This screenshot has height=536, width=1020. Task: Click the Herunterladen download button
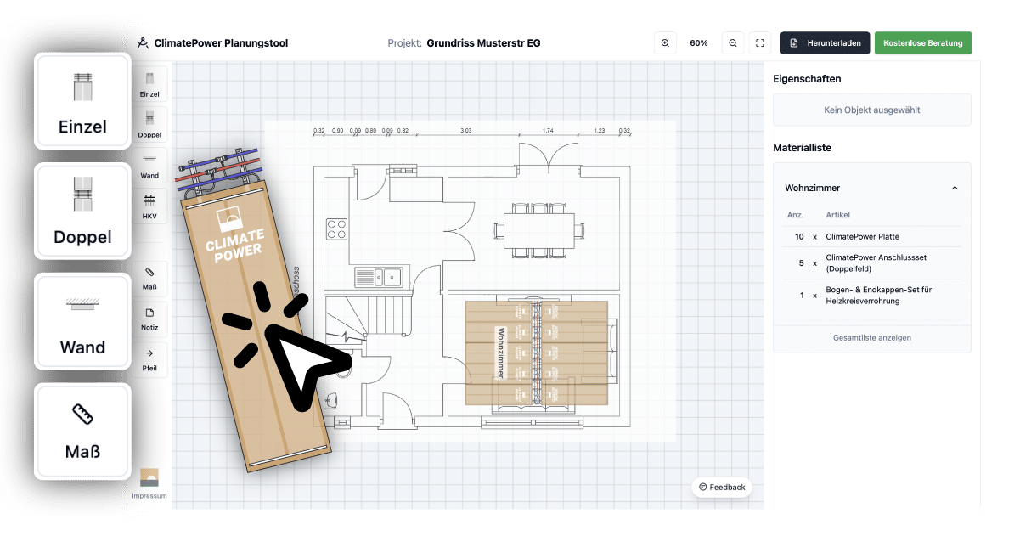(x=825, y=43)
